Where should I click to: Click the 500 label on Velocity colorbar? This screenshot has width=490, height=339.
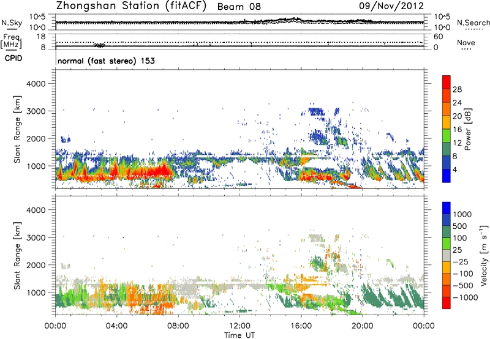point(460,226)
